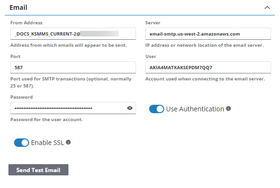Edit the Server field with amazonaws address
Image resolution: width=280 pixels, height=188 pixels.
(208, 34)
